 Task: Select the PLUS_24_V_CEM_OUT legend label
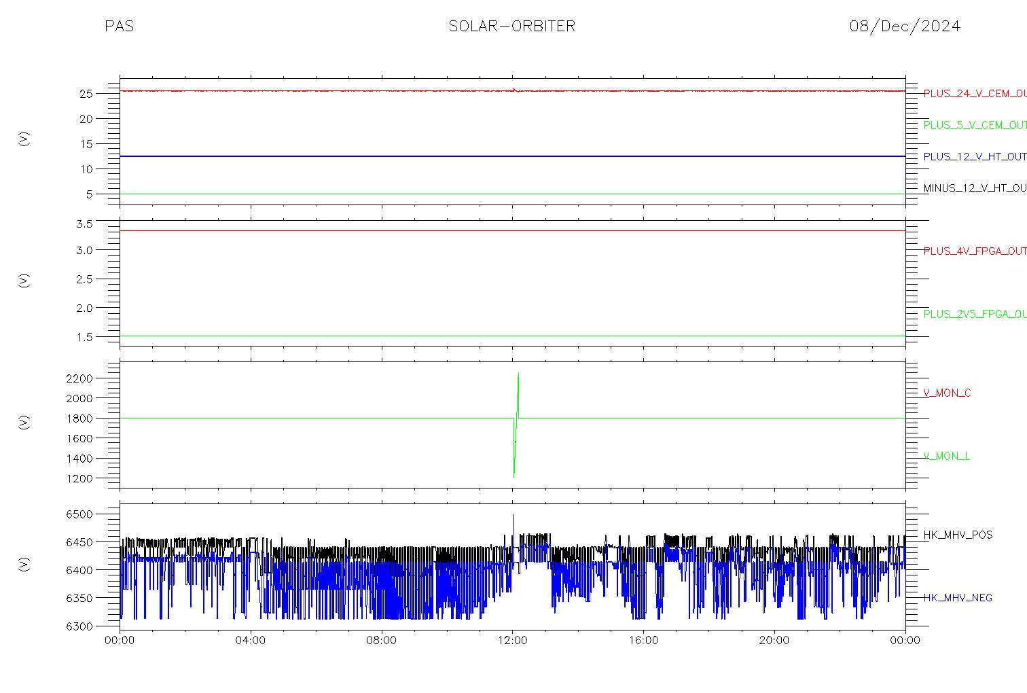pos(975,94)
